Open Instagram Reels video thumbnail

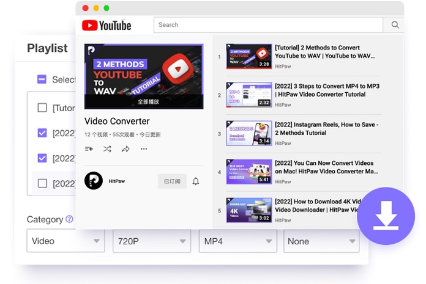pyautogui.click(x=249, y=133)
